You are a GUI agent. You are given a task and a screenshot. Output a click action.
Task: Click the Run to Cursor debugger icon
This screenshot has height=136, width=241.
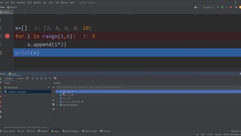pyautogui.click(x=50, y=78)
